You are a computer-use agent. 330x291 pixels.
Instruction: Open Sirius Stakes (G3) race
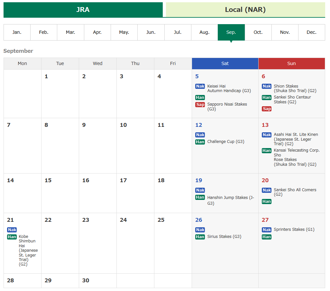[x=224, y=237]
